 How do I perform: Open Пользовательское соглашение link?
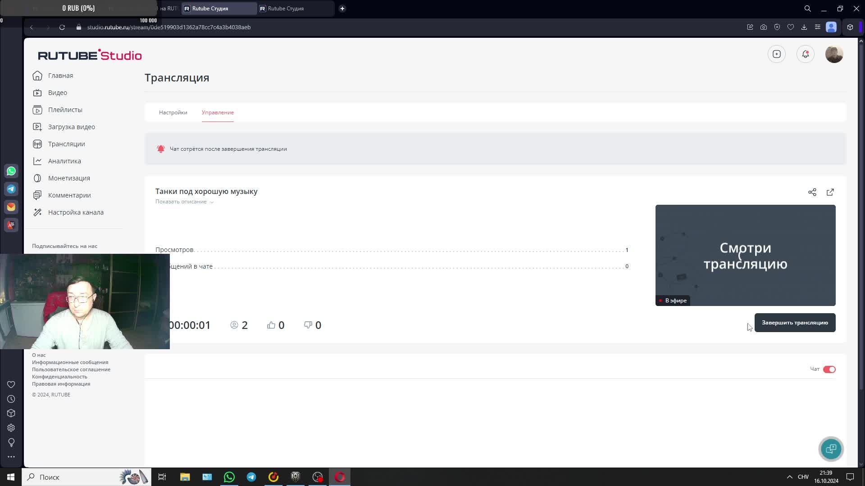point(71,369)
